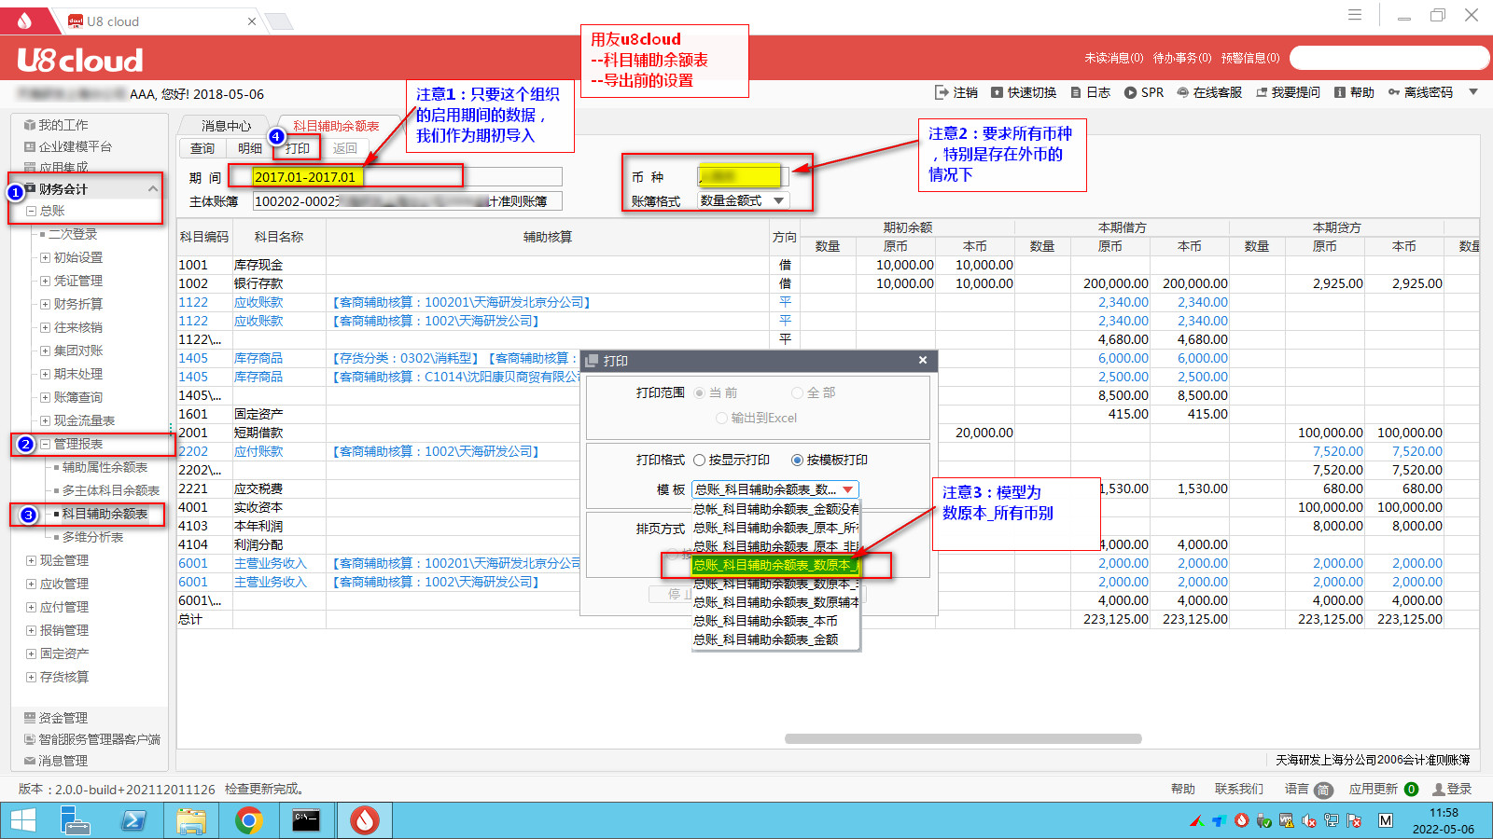This screenshot has height=839, width=1493.
Task: Launch Chrome from the taskbar
Action: click(248, 820)
